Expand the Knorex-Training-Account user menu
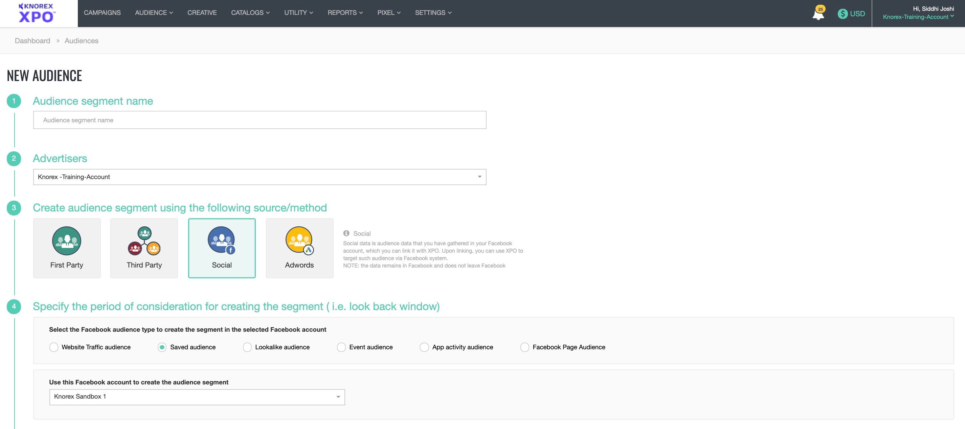965x429 pixels. point(918,17)
